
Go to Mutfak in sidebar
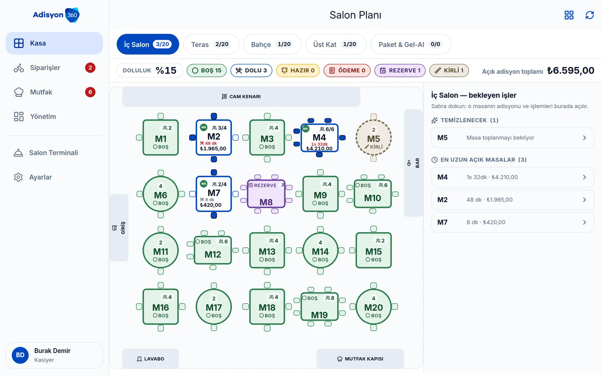coord(54,92)
